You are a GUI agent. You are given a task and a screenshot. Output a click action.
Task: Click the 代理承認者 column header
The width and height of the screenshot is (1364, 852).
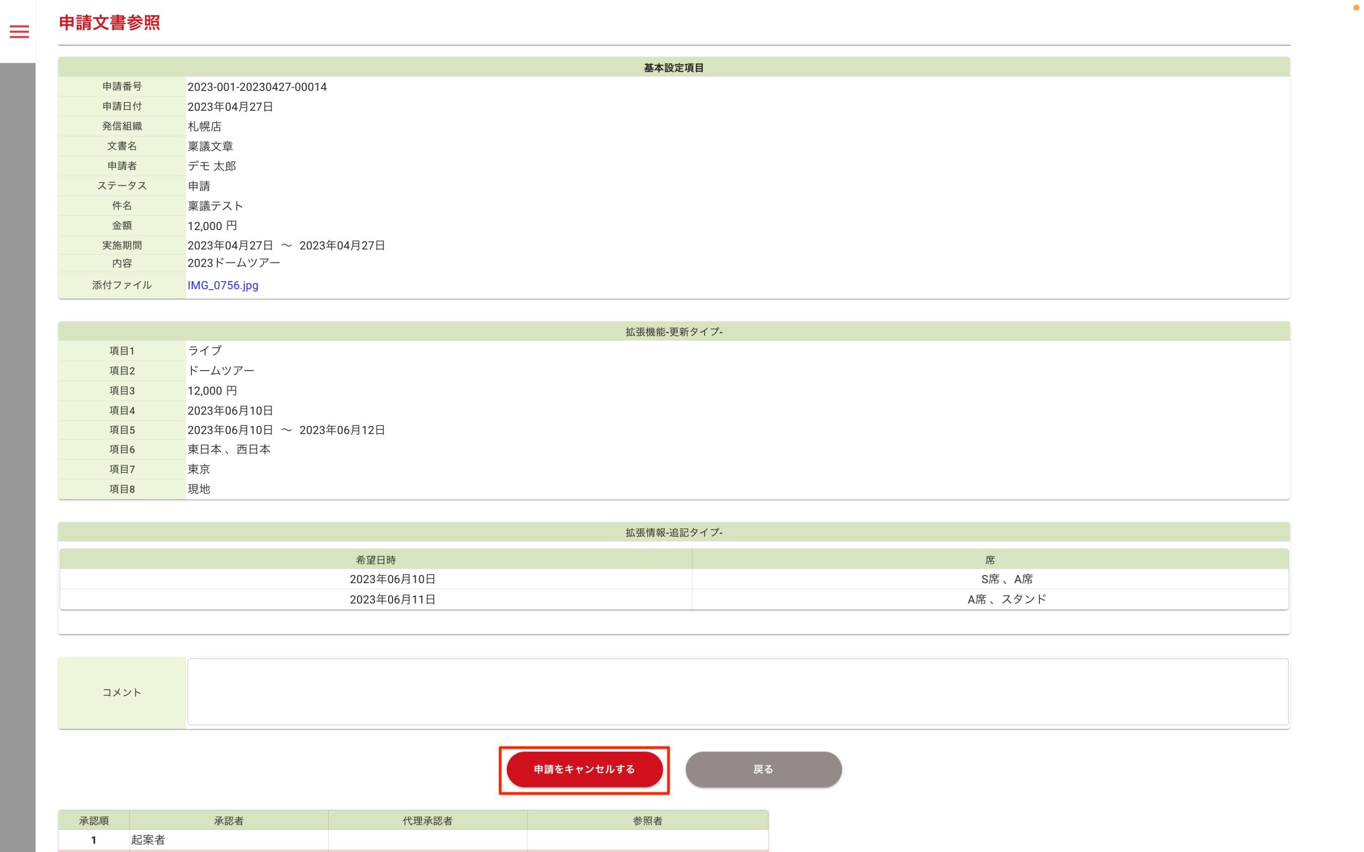(x=427, y=821)
